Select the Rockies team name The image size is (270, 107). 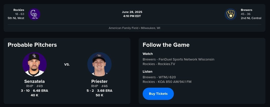point(19,10)
